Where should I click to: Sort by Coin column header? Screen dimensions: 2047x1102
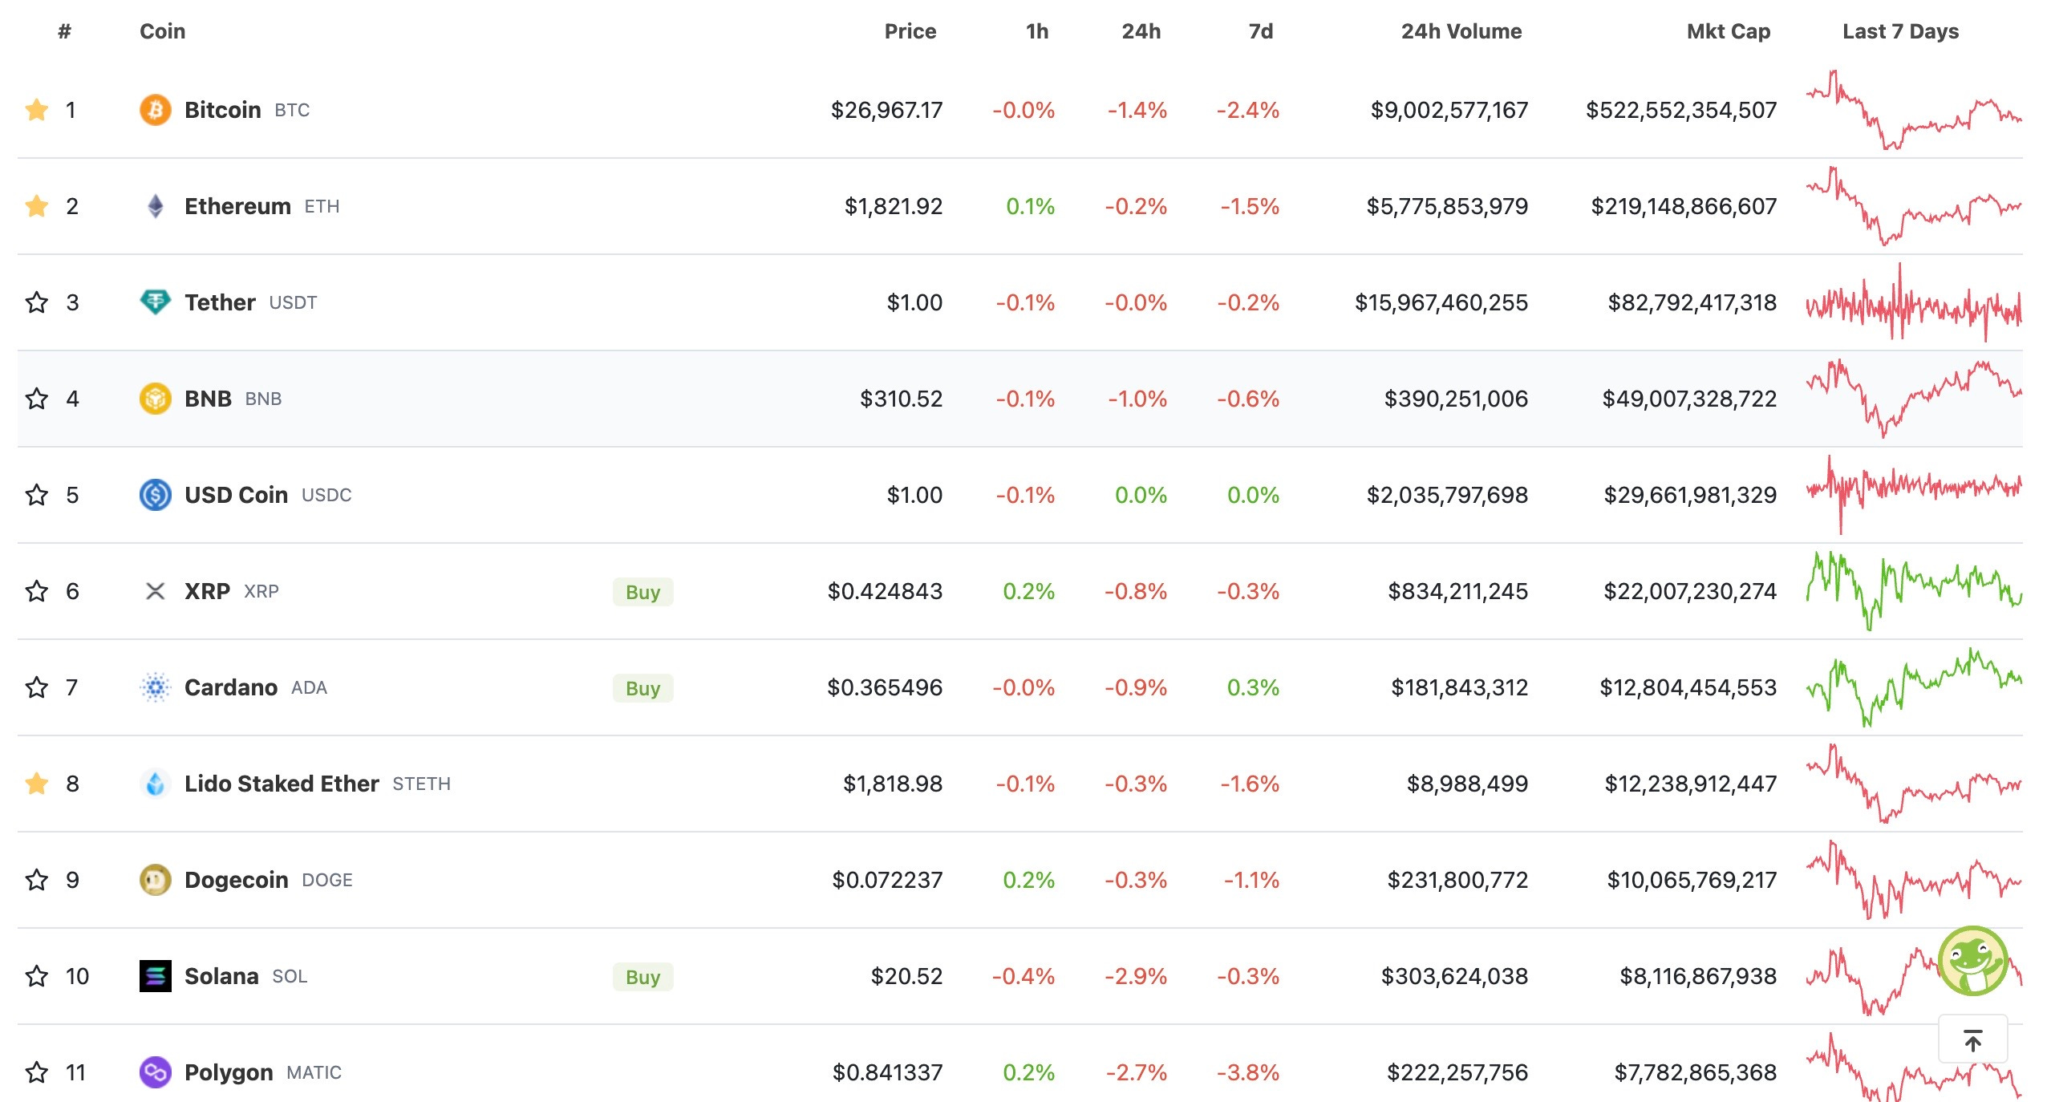163,31
